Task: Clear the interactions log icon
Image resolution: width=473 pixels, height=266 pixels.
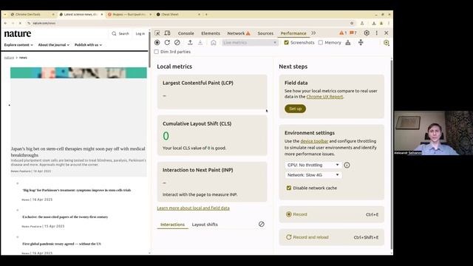Action: [262, 224]
